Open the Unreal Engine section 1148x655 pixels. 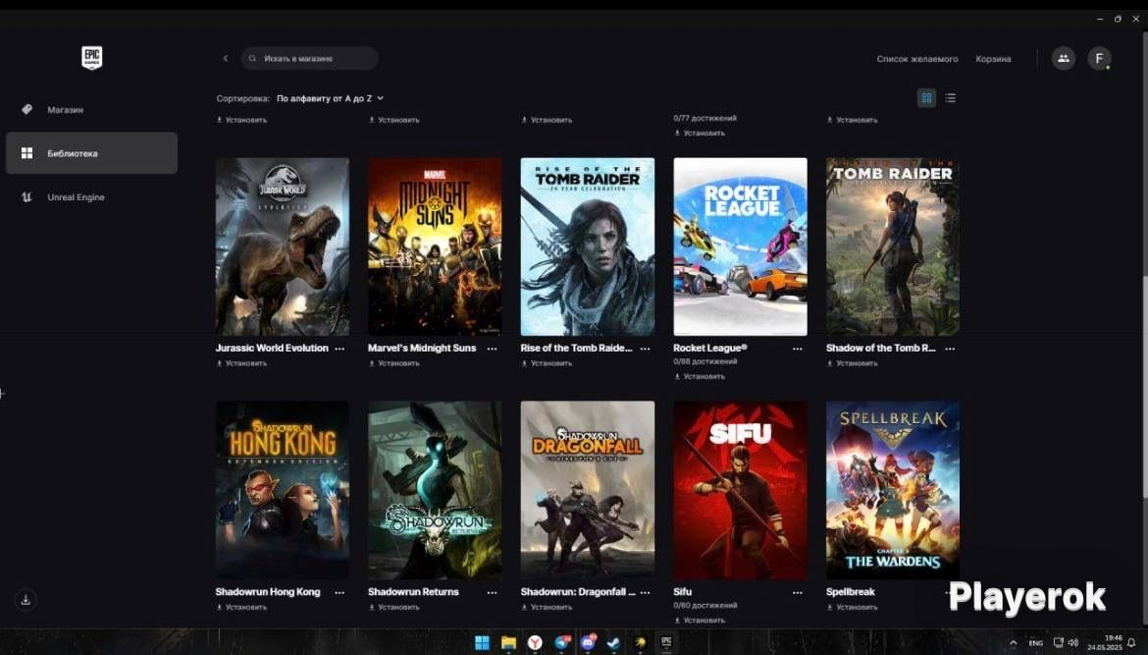pos(91,197)
